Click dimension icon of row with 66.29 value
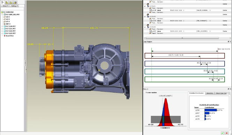The image size is (232, 135). tap(150, 10)
